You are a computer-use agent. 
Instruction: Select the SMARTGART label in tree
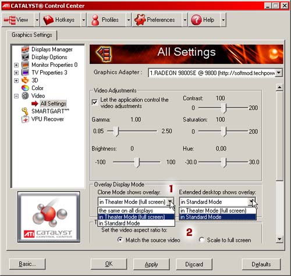click(x=50, y=112)
